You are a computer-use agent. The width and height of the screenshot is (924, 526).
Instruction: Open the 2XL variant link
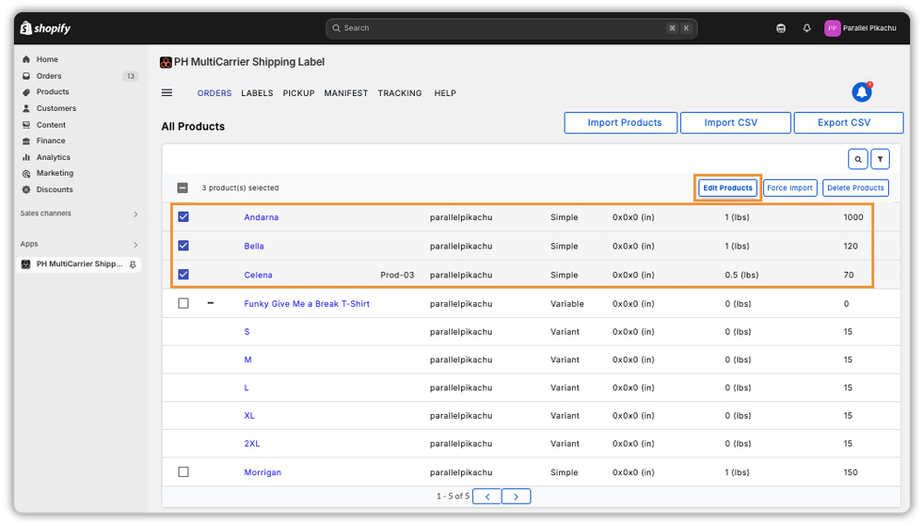coord(251,444)
